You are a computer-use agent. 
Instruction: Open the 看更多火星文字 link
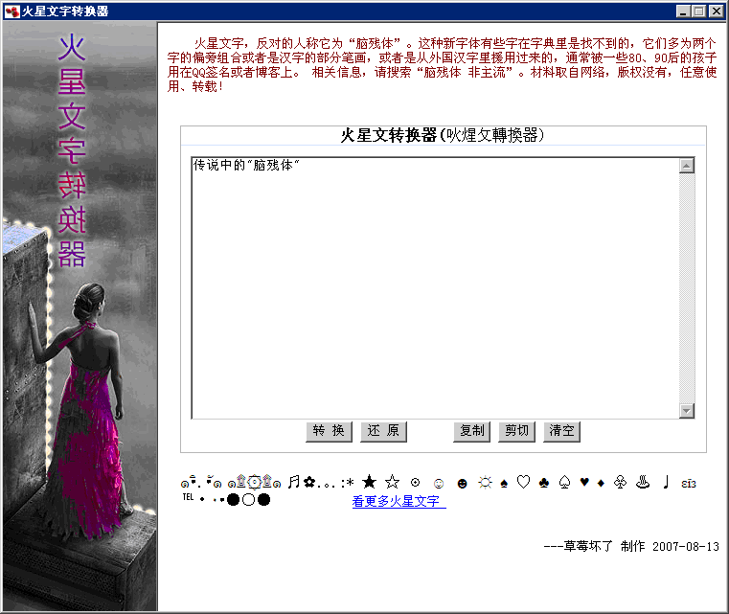point(399,501)
